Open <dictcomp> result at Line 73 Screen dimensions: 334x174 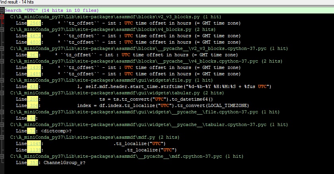coord(44,131)
